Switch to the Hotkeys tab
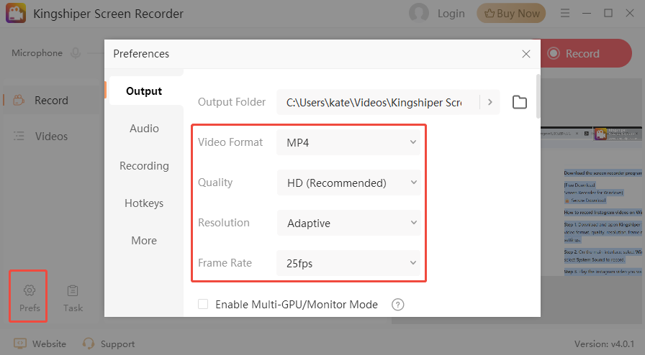645x355 pixels. tap(144, 203)
